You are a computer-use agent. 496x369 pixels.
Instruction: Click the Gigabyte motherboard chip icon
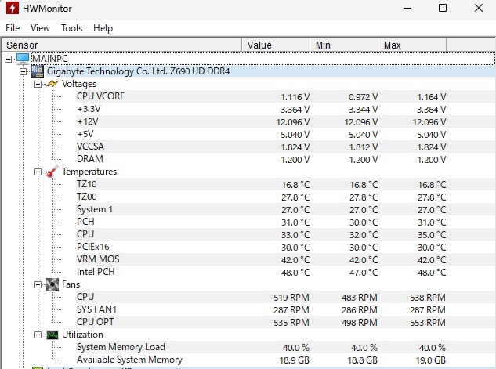coord(38,71)
